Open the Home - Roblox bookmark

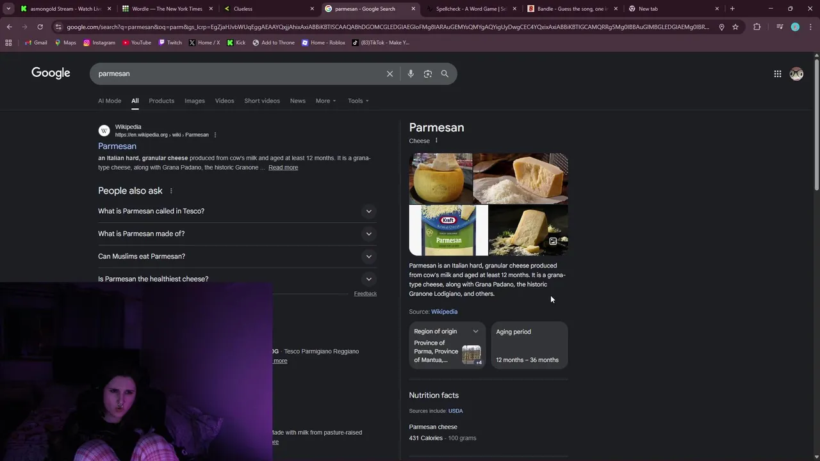[324, 42]
